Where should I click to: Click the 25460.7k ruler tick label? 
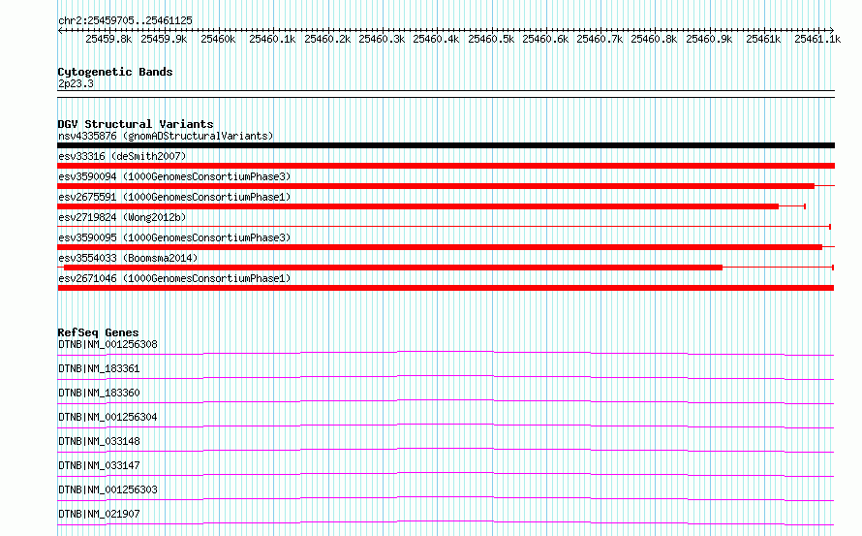tap(600, 39)
